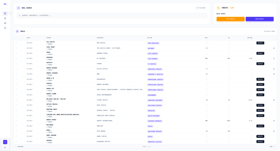This screenshot has width=280, height=151.
Task: Click acquirer Bain Capital
Action: pyautogui.click(x=101, y=105)
